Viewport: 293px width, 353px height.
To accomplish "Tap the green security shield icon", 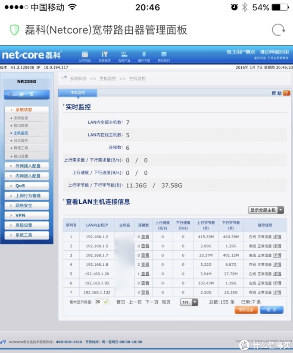I will click(x=15, y=30).
